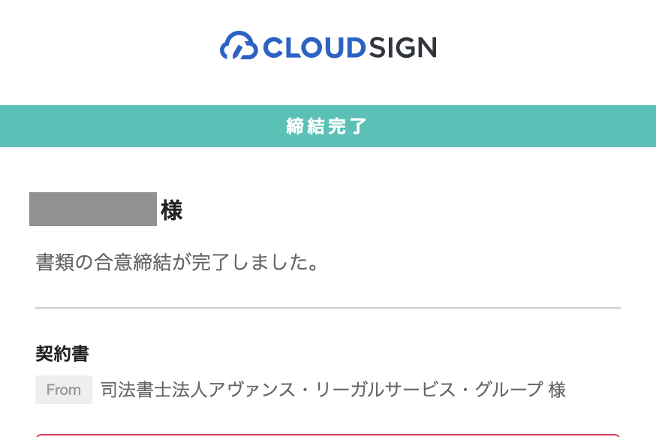Click "完了しました" at the end of the message
The image size is (656, 437).
click(245, 263)
